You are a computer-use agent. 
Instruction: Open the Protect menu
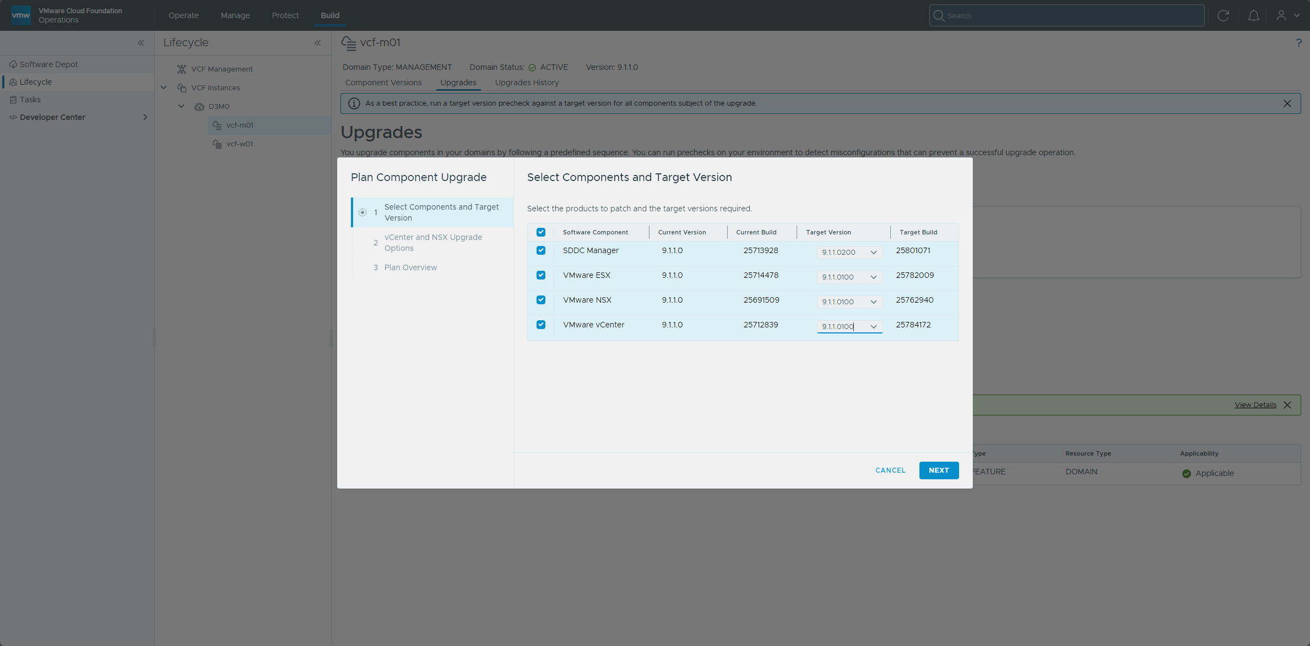coord(285,15)
